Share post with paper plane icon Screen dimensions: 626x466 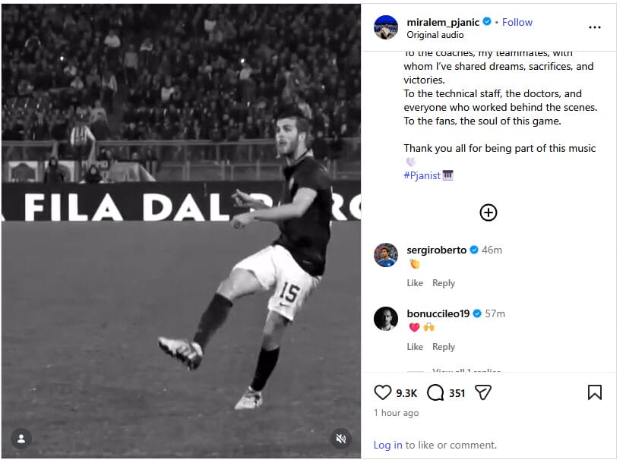pyautogui.click(x=483, y=392)
